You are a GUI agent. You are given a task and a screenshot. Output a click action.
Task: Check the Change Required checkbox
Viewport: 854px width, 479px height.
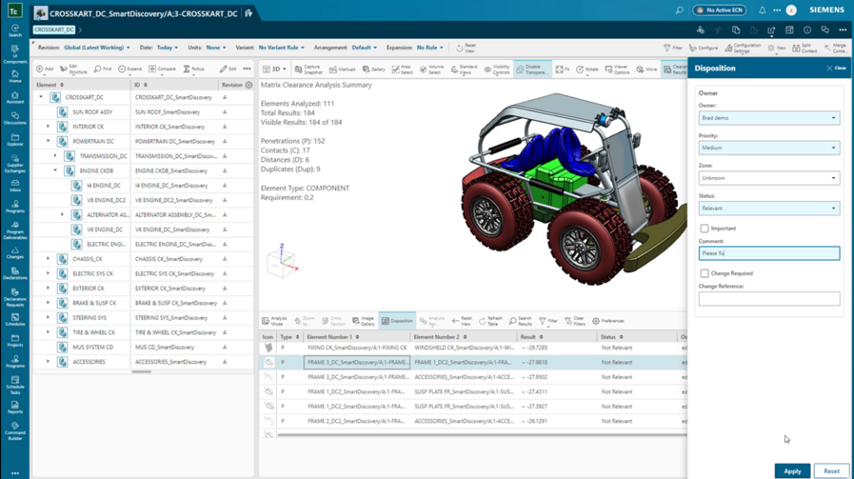click(704, 273)
